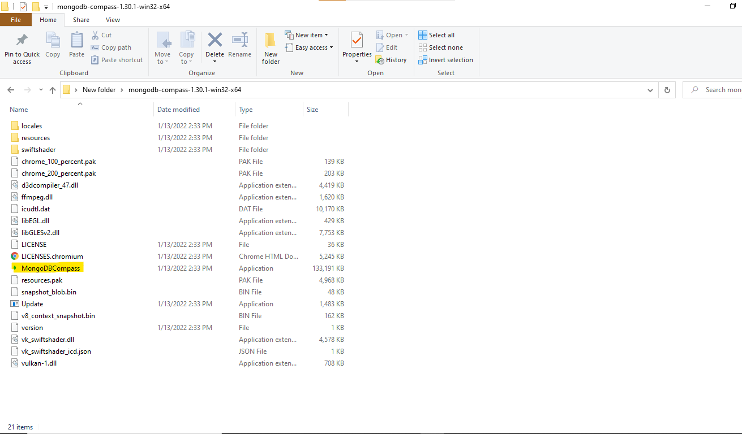Choose Select none in ribbon
This screenshot has width=742, height=434.
tap(440, 47)
